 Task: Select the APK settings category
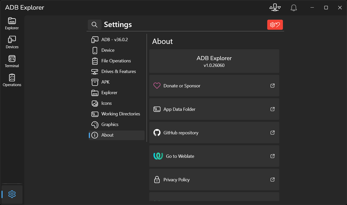(x=117, y=82)
